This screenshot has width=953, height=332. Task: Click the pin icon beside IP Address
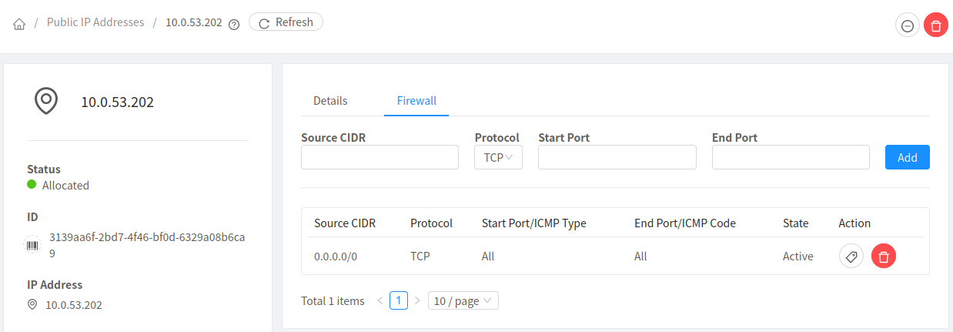(x=32, y=304)
